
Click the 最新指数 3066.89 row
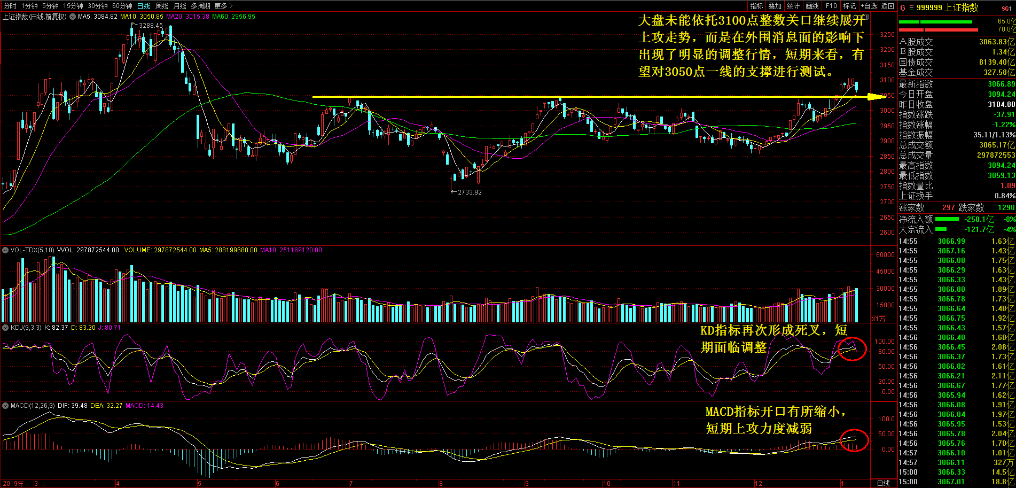[x=957, y=84]
